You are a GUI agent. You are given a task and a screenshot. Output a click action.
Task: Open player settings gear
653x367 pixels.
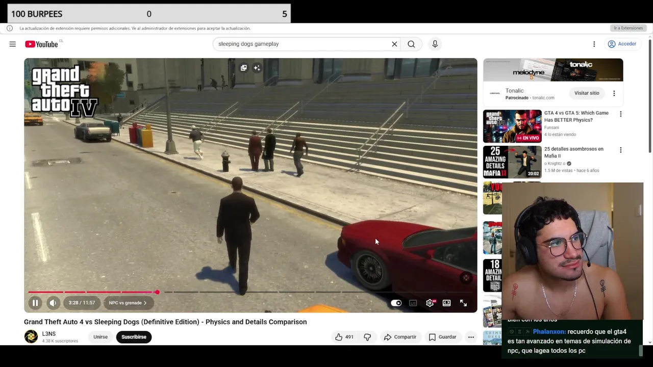pos(430,303)
